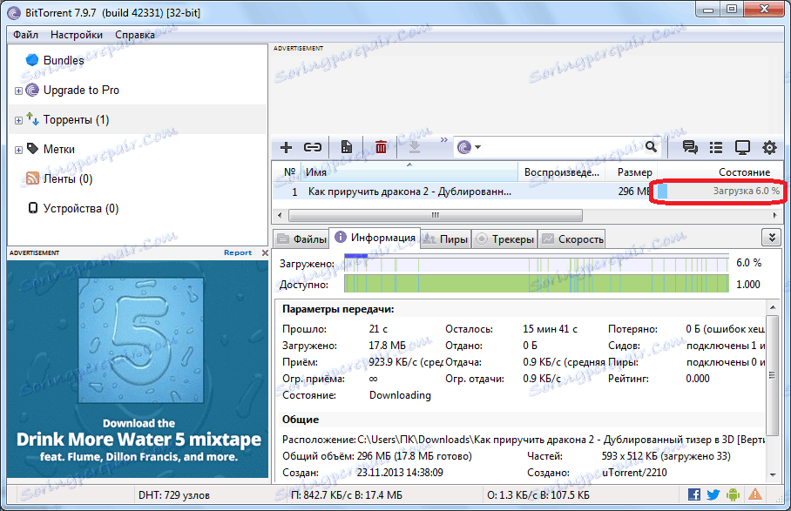The image size is (791, 511).
Task: Click info panel scroll up arrow
Action: pyautogui.click(x=773, y=307)
